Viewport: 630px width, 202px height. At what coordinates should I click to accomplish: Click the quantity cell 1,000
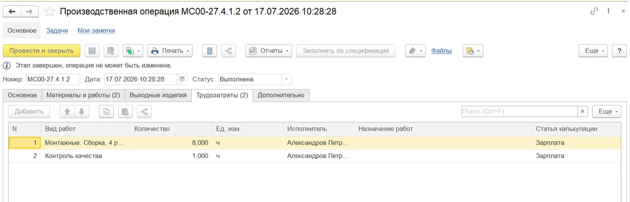coord(171,156)
